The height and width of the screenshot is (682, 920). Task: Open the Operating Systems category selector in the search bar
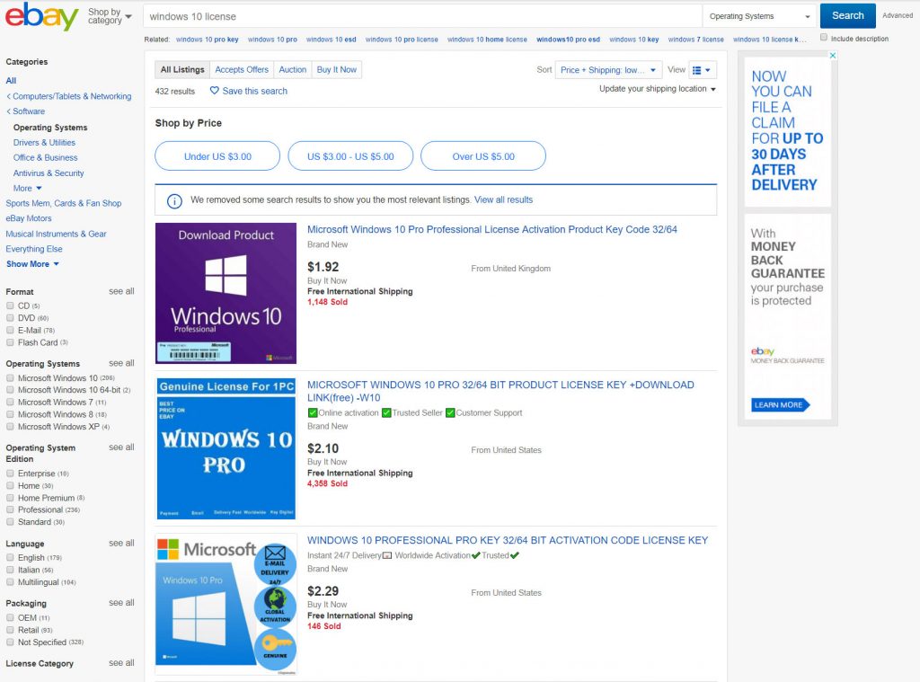pyautogui.click(x=759, y=16)
